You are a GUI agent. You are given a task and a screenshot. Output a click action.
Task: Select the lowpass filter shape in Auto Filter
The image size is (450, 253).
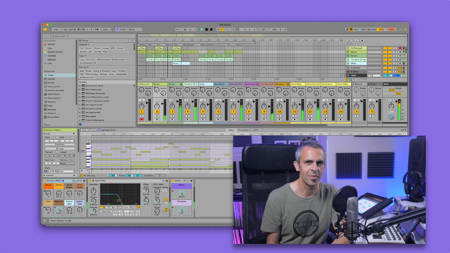point(102,207)
